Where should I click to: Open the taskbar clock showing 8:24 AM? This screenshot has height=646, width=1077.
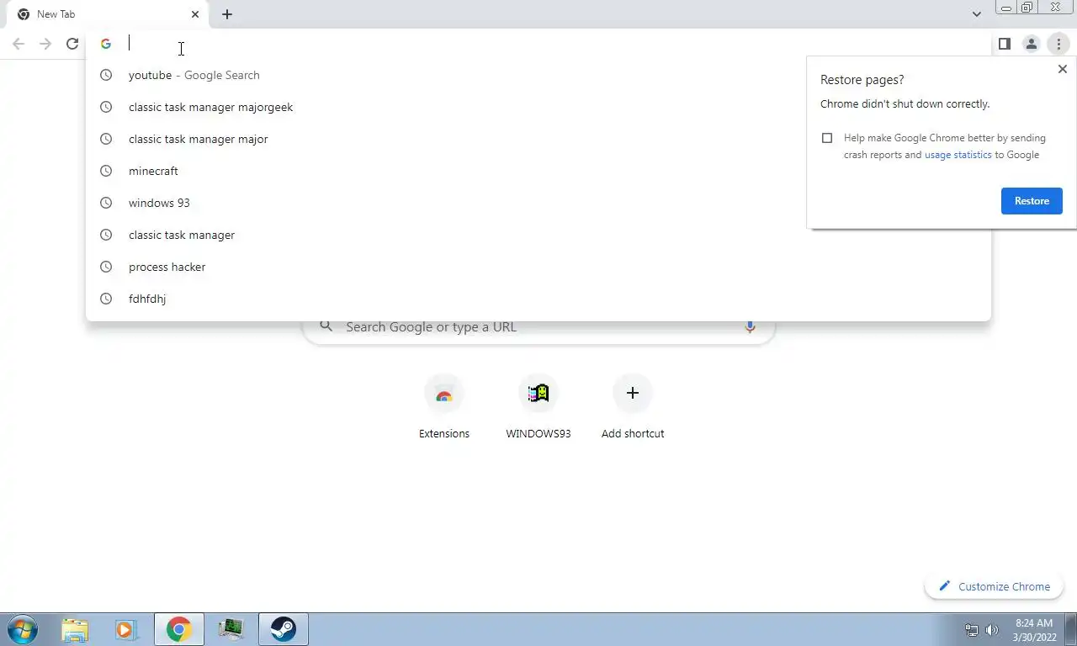(x=1034, y=630)
